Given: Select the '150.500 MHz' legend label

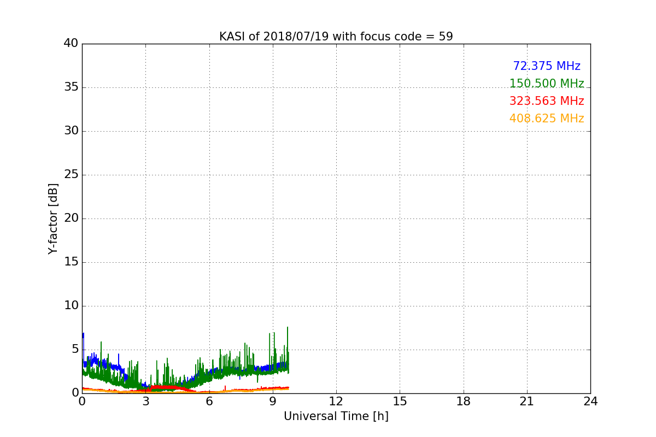Looking at the screenshot, I should pos(547,84).
